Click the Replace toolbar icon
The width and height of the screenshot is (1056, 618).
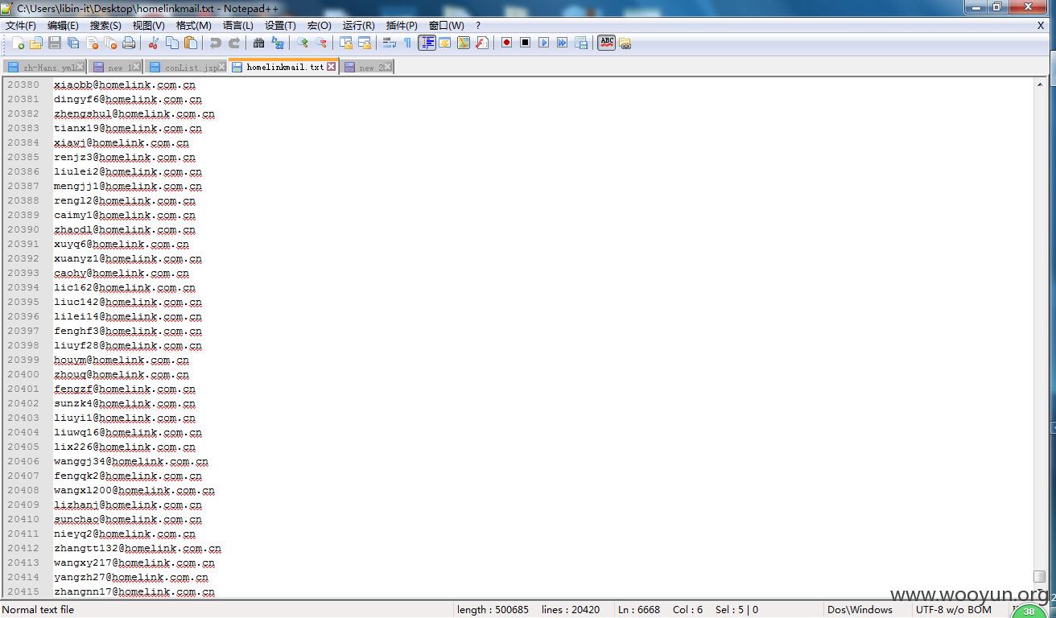[278, 43]
